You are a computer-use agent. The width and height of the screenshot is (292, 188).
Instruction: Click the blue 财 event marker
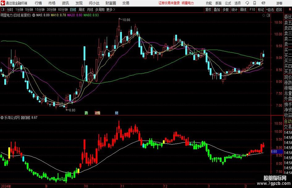tap(116, 113)
